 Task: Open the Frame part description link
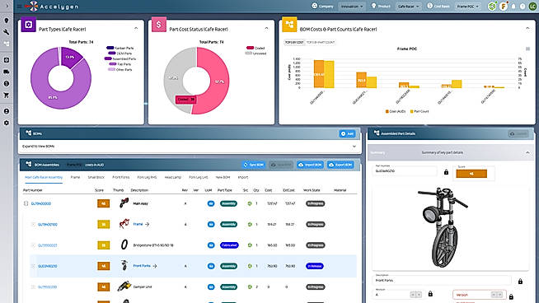(x=138, y=224)
